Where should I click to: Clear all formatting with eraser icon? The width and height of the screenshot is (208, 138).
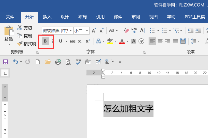(126, 30)
